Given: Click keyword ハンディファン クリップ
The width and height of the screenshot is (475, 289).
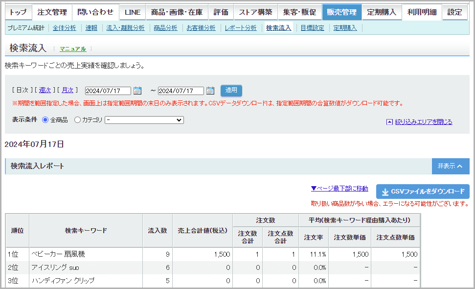Looking at the screenshot, I should (63, 281).
